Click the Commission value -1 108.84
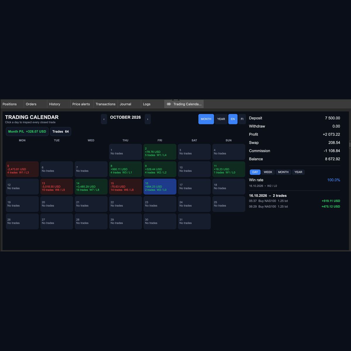Image resolution: width=351 pixels, height=351 pixels. pyautogui.click(x=332, y=151)
